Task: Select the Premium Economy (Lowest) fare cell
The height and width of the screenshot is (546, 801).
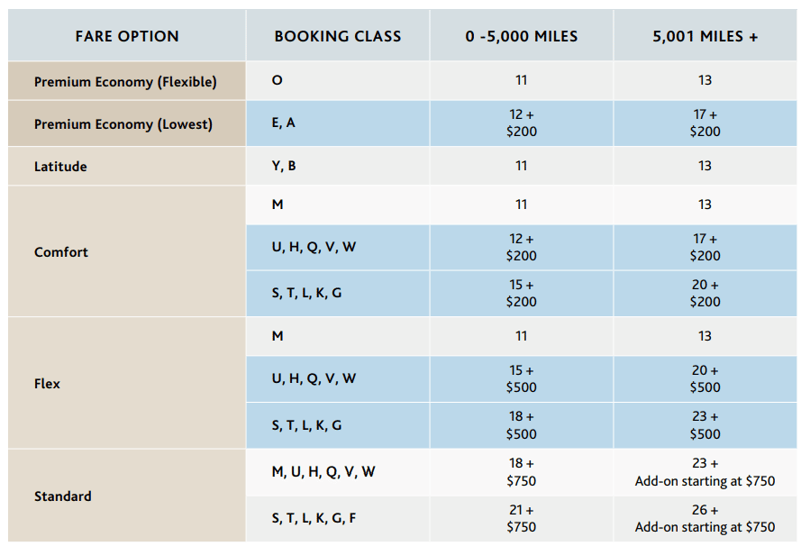Action: [123, 124]
